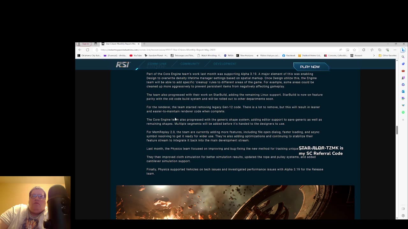Enter Immersive Reader via book icon
408x229 pixels.
[x=347, y=50]
